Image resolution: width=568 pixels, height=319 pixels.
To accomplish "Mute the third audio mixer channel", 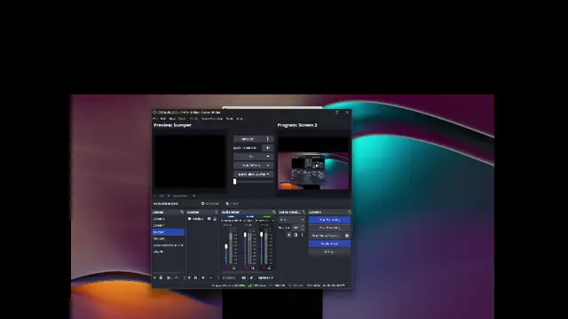I will tap(264, 268).
